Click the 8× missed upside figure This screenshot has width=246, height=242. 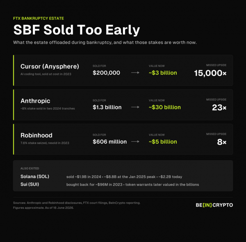[x=222, y=142]
